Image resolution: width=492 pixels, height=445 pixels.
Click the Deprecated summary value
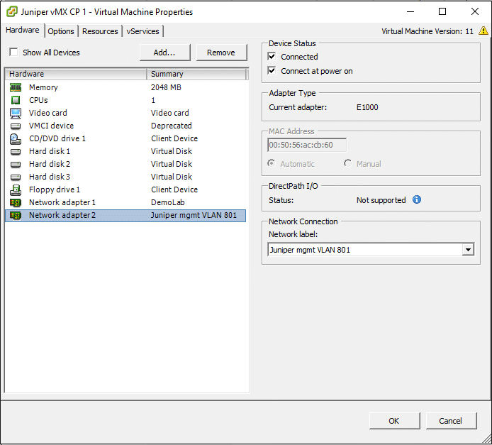click(172, 126)
